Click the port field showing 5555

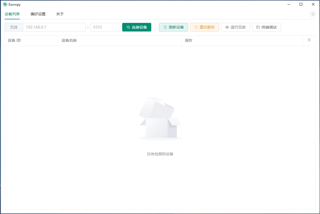105,27
